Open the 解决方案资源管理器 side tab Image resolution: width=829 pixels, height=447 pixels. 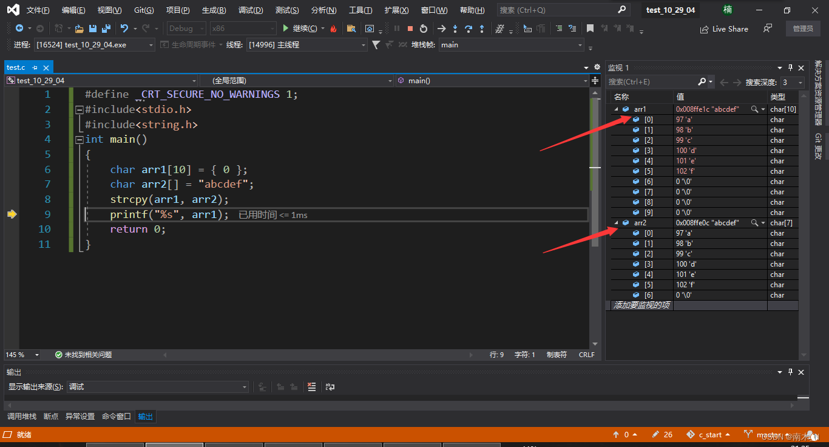tap(818, 92)
